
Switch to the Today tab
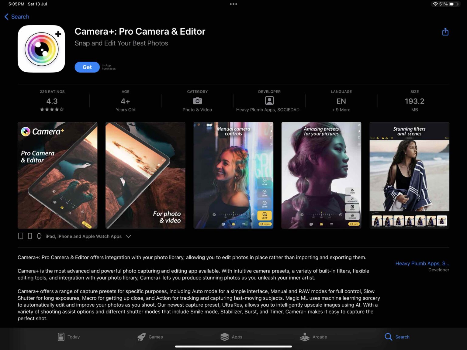tap(68, 337)
